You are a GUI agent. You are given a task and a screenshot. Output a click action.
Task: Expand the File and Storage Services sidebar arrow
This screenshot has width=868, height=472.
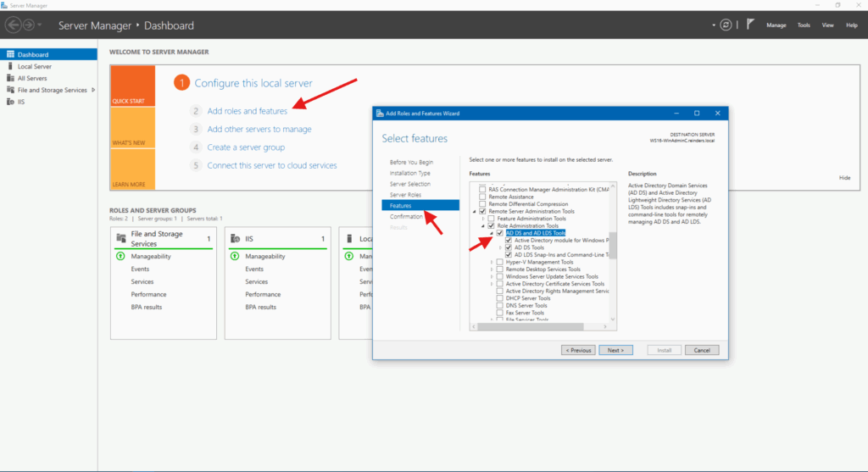coord(93,90)
